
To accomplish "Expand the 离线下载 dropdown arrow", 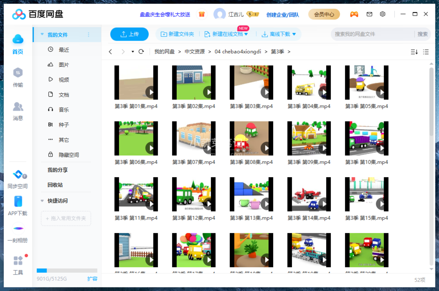I will 294,34.
